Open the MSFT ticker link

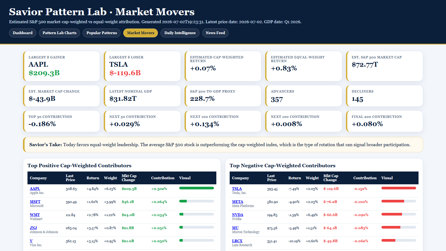(x=35, y=202)
